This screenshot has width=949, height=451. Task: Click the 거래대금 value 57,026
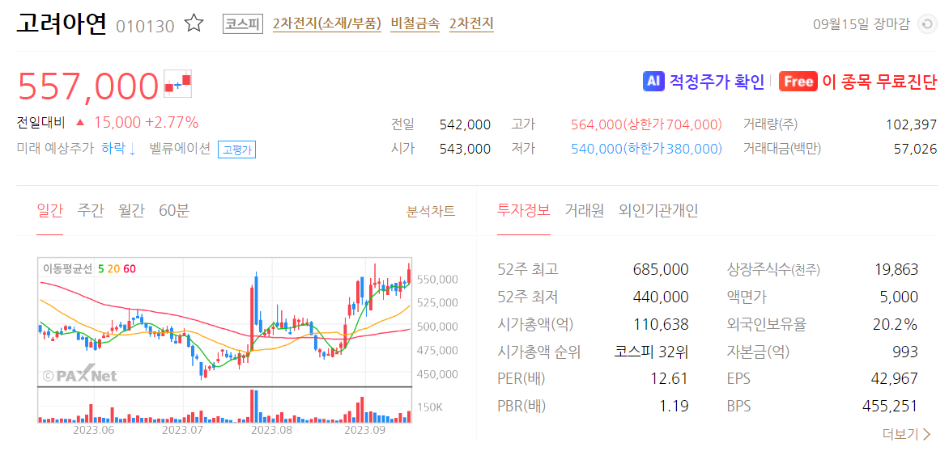point(915,149)
